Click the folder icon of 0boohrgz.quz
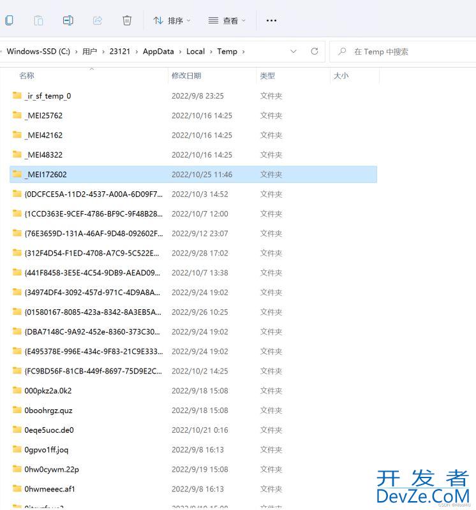Viewport: 476px width, 510px height. coord(17,409)
